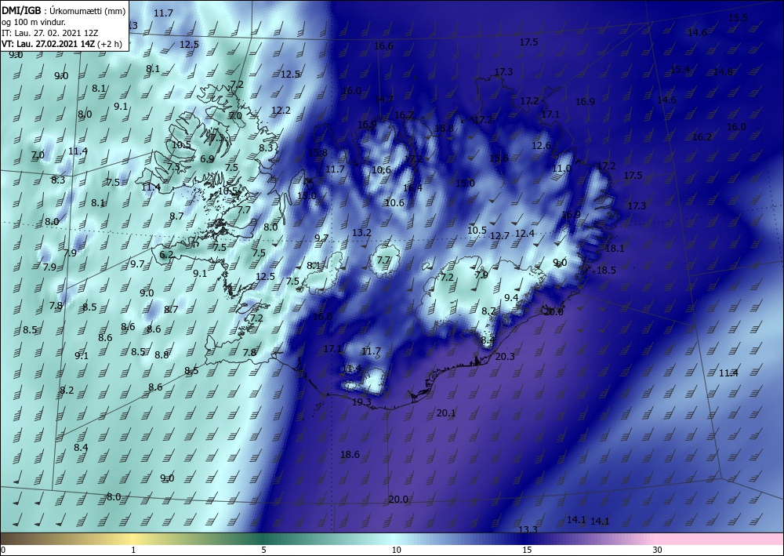Screen dimensions: 784x556
Task: Click the map value '8.8'
Action: point(162,355)
